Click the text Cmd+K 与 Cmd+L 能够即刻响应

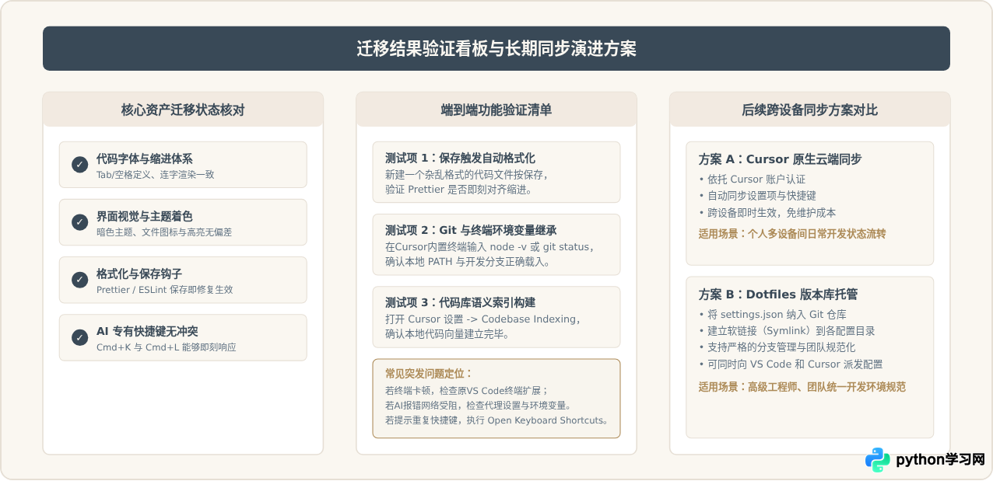pyautogui.click(x=167, y=347)
